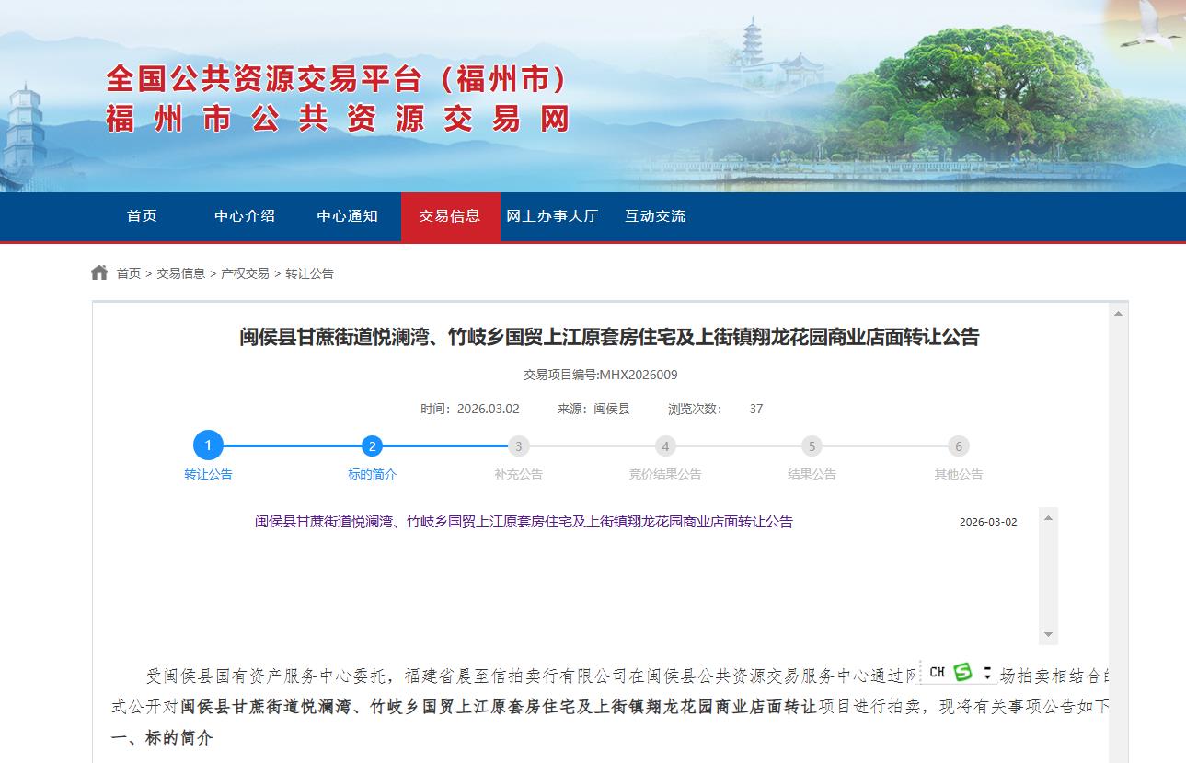Open the 中心介绍 navigation tab
Image resolution: width=1186 pixels, height=763 pixels.
[245, 216]
